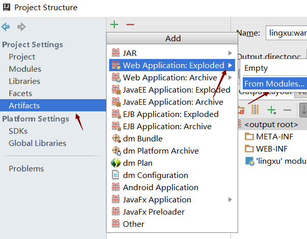The height and width of the screenshot is (239, 307).
Task: Expand the JavaFx Application submenu arrow
Action: coord(230,199)
